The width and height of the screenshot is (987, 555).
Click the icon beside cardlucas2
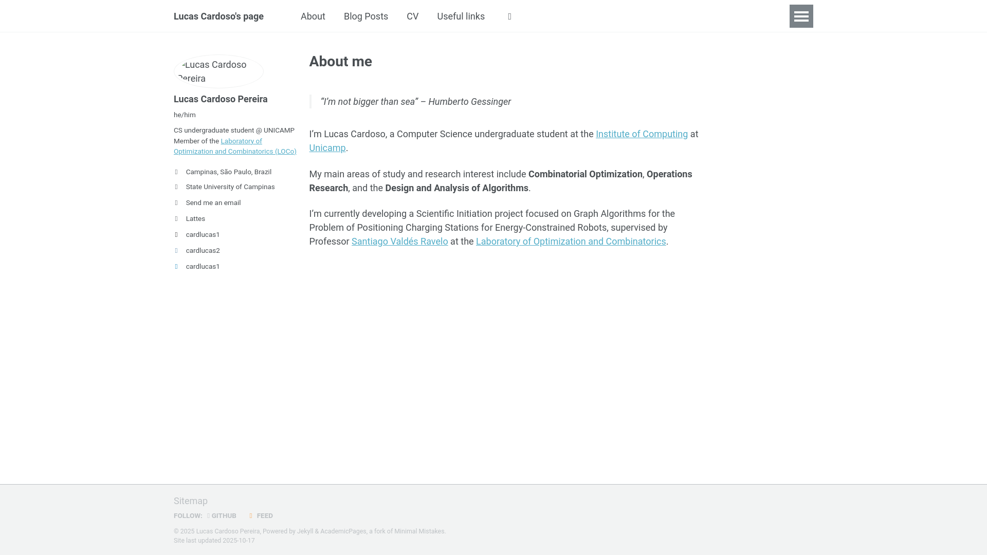(176, 251)
